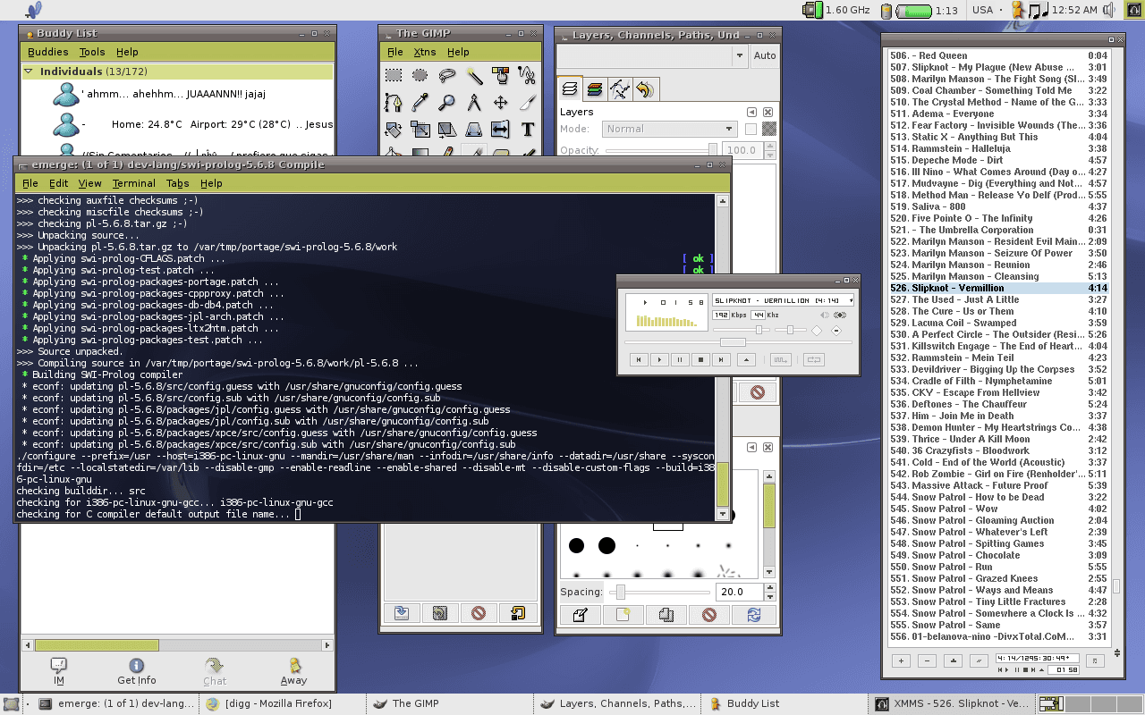Select the Text tool in GIMP

[528, 130]
